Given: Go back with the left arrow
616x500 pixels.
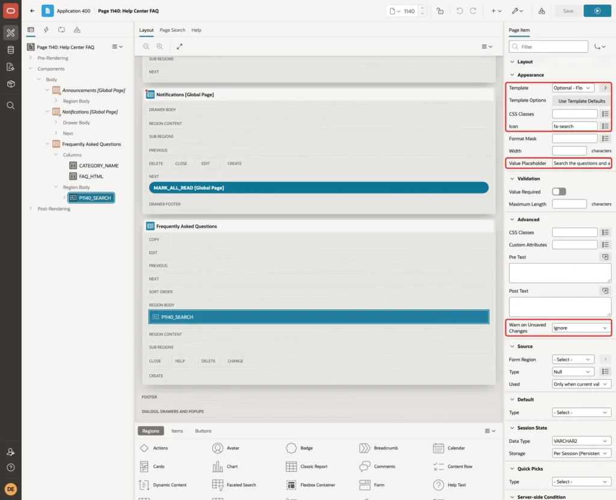Looking at the screenshot, I should [x=32, y=11].
